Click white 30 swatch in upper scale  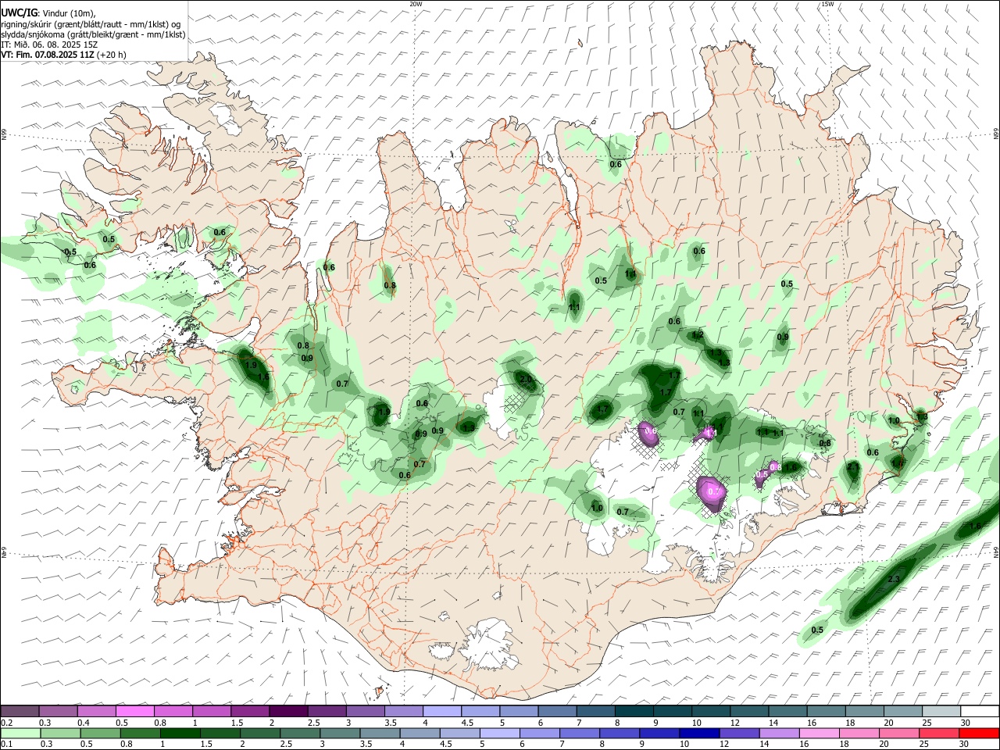pos(978,711)
